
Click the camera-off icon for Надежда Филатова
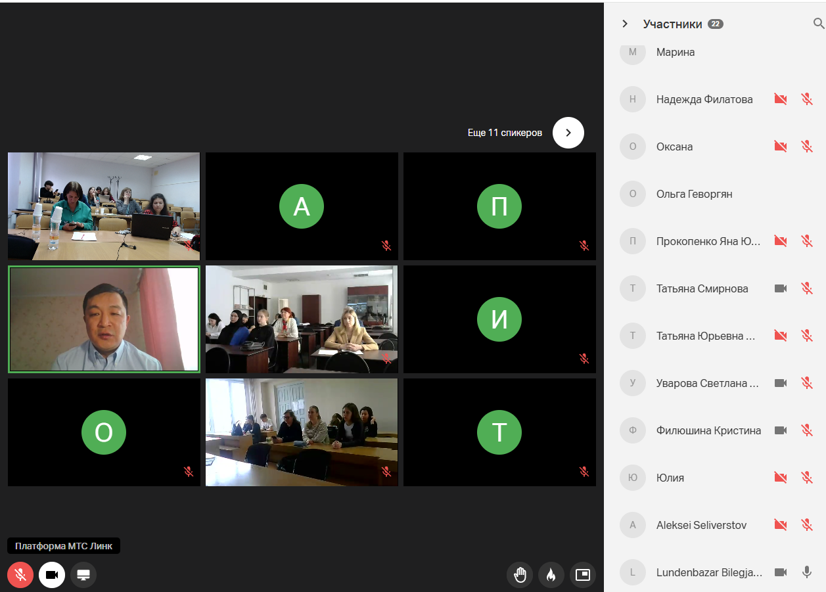(x=781, y=99)
